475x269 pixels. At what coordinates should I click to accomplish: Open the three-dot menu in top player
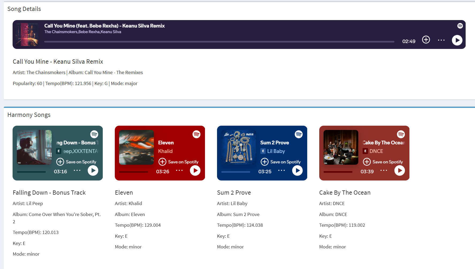tap(441, 40)
